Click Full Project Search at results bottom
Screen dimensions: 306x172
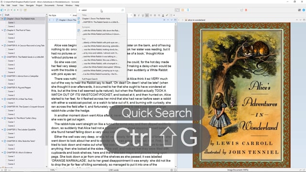90,79
